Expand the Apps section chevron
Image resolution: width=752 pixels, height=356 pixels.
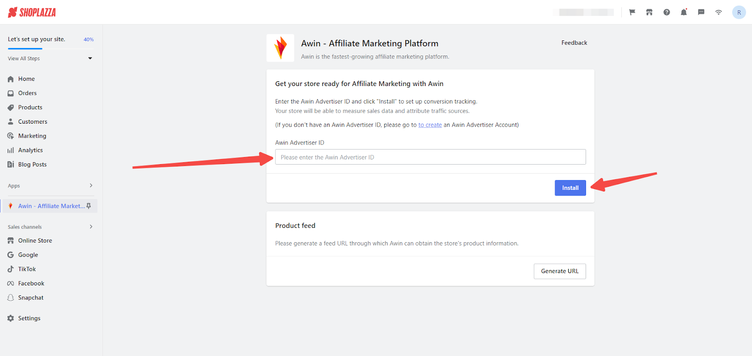pyautogui.click(x=91, y=185)
